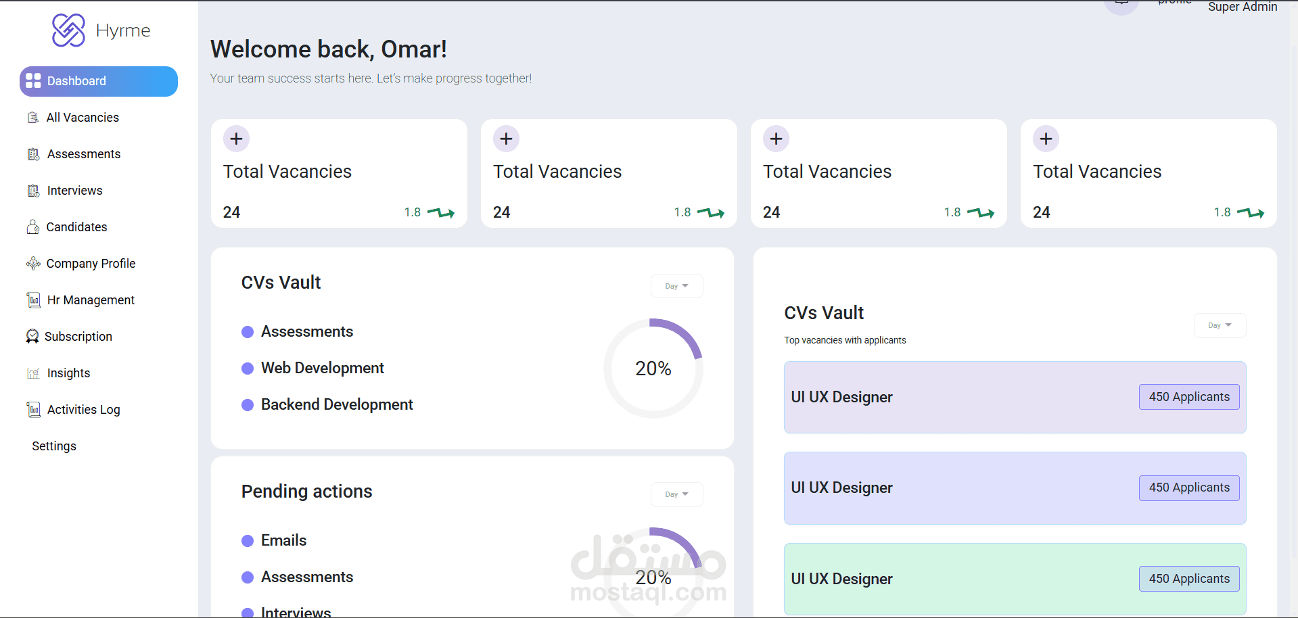The image size is (1298, 618).
Task: Open Settings from the sidebar
Action: coord(53,446)
